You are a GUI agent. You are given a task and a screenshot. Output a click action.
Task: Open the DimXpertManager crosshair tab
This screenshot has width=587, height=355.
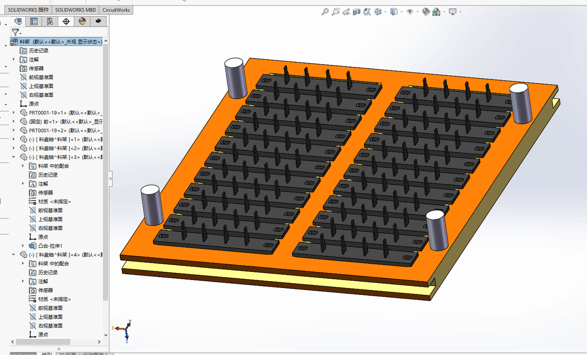[66, 21]
